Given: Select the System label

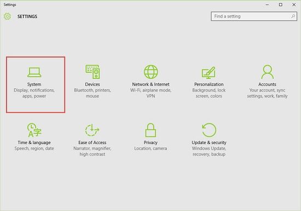Looking at the screenshot, I should pos(34,84).
